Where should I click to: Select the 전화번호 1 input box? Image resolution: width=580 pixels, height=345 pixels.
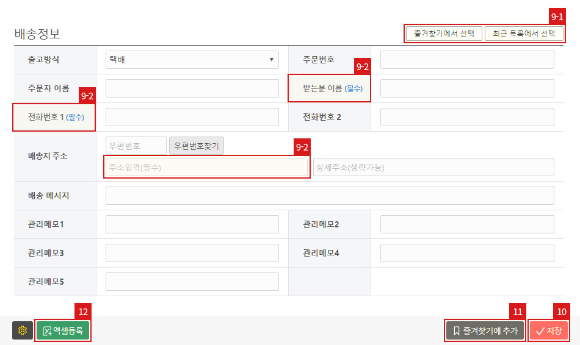click(x=192, y=117)
